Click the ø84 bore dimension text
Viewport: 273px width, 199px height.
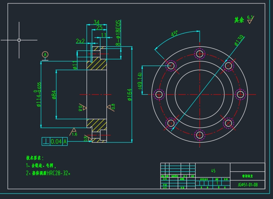click(x=54, y=95)
